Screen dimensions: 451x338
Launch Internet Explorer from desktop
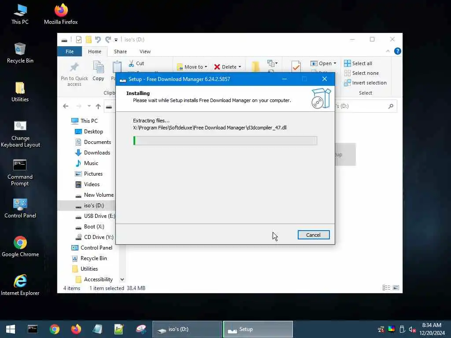[x=20, y=285]
